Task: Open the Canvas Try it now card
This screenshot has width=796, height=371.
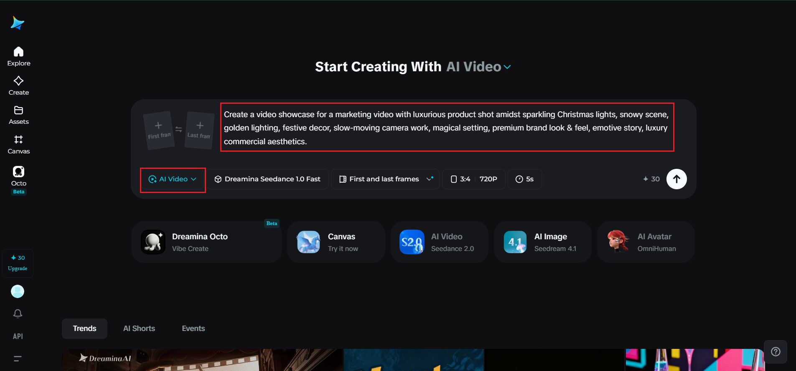Action: (336, 242)
